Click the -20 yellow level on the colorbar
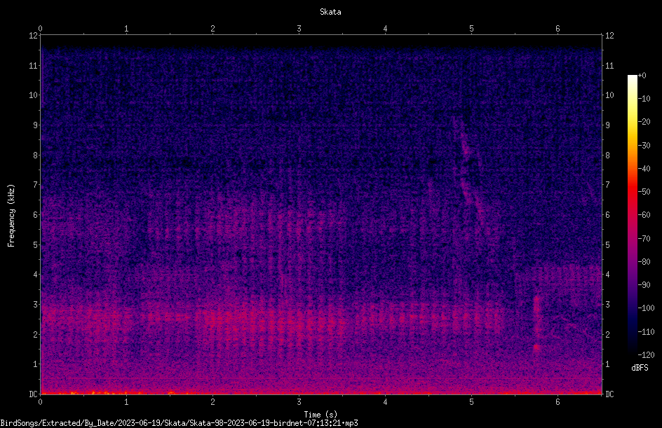Image resolution: width=662 pixels, height=428 pixels. tap(632, 122)
